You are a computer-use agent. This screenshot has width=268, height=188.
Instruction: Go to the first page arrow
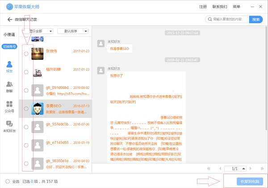click(209, 168)
